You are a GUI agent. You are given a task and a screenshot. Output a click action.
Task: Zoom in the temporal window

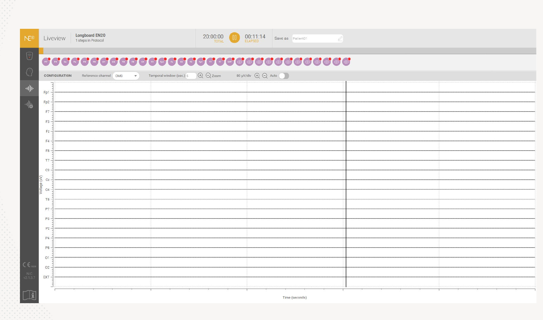pos(200,76)
